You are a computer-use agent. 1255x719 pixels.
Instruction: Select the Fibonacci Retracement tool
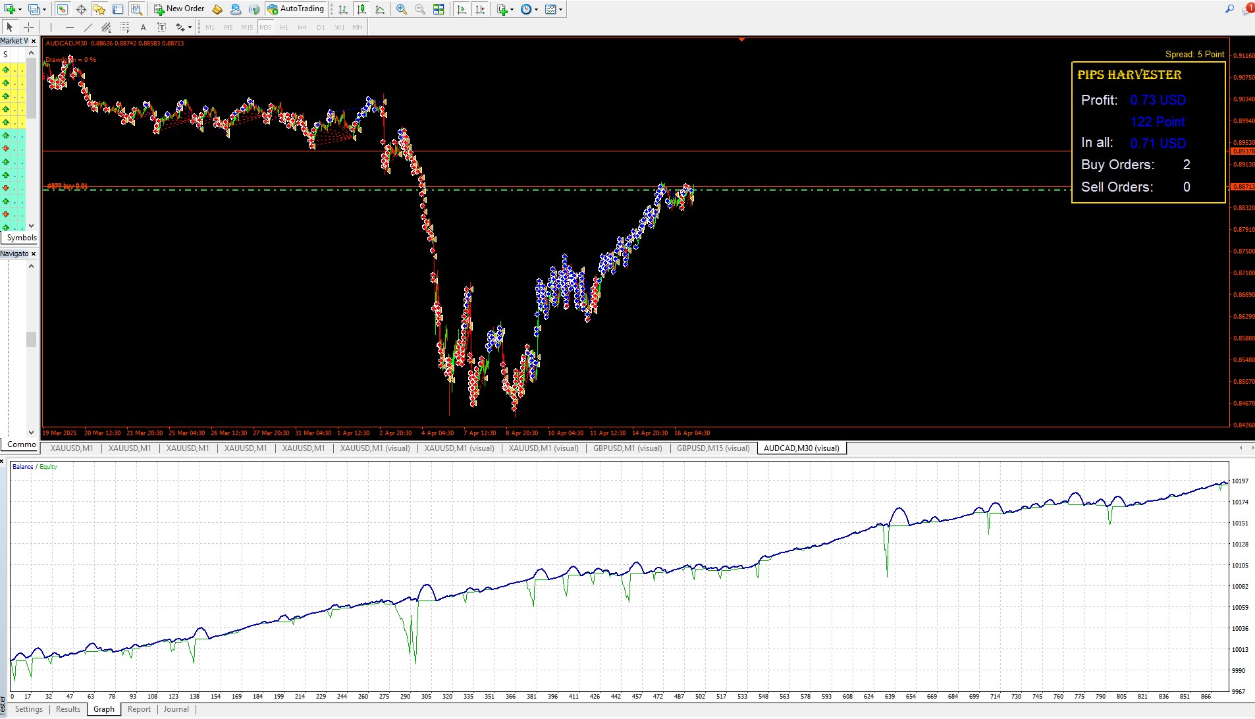[x=124, y=27]
